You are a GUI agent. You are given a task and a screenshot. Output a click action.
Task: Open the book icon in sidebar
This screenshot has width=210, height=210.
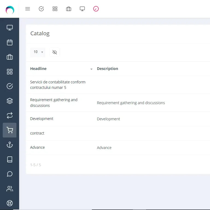10,159
